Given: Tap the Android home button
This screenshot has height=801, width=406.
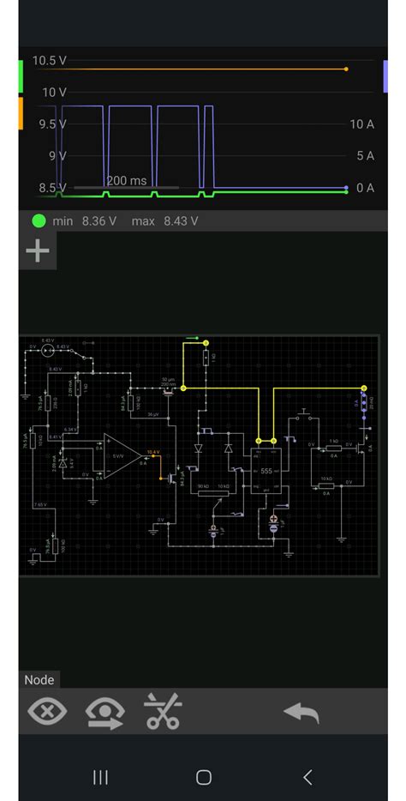Looking at the screenshot, I should (x=204, y=777).
